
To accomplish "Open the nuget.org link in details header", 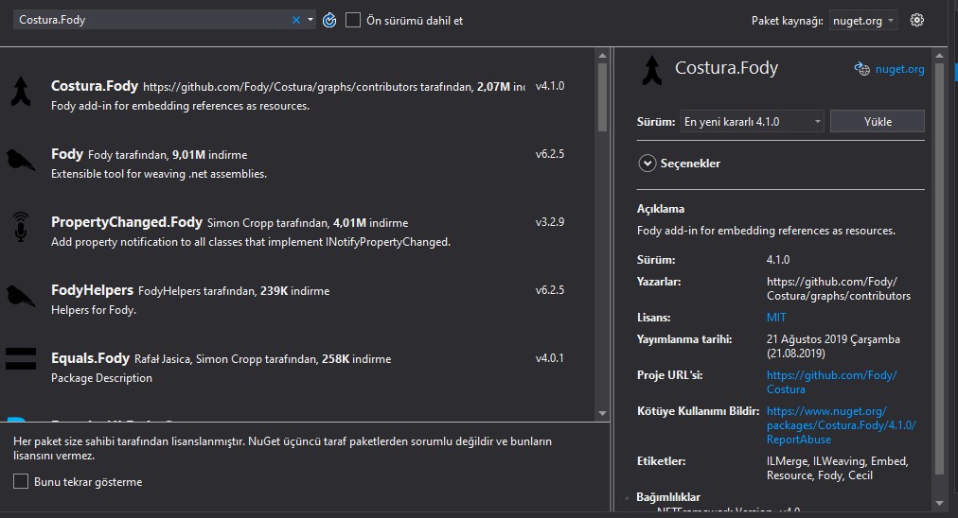I will click(899, 69).
